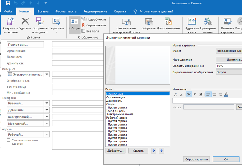Click the Изменить image button
This screenshot has width=242, height=166.
pos(229,59)
